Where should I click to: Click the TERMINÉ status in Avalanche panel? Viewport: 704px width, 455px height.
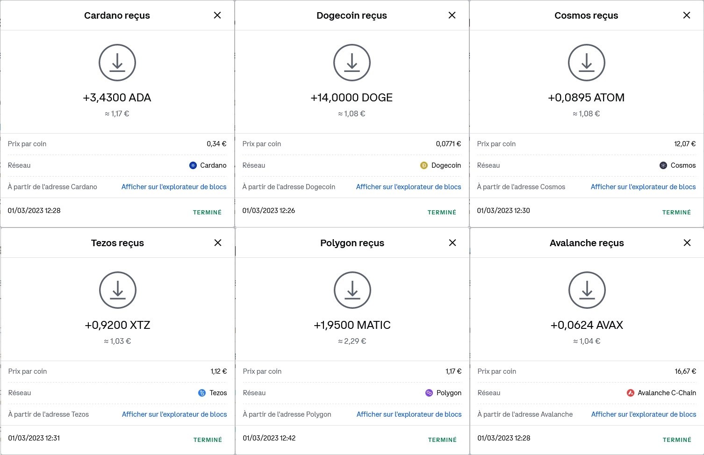(x=677, y=440)
